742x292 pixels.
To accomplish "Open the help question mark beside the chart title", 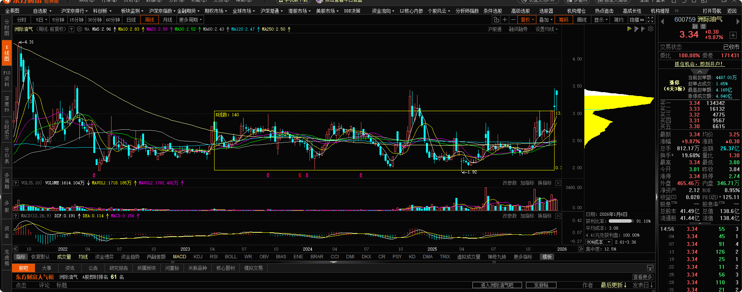I will click(71, 29).
